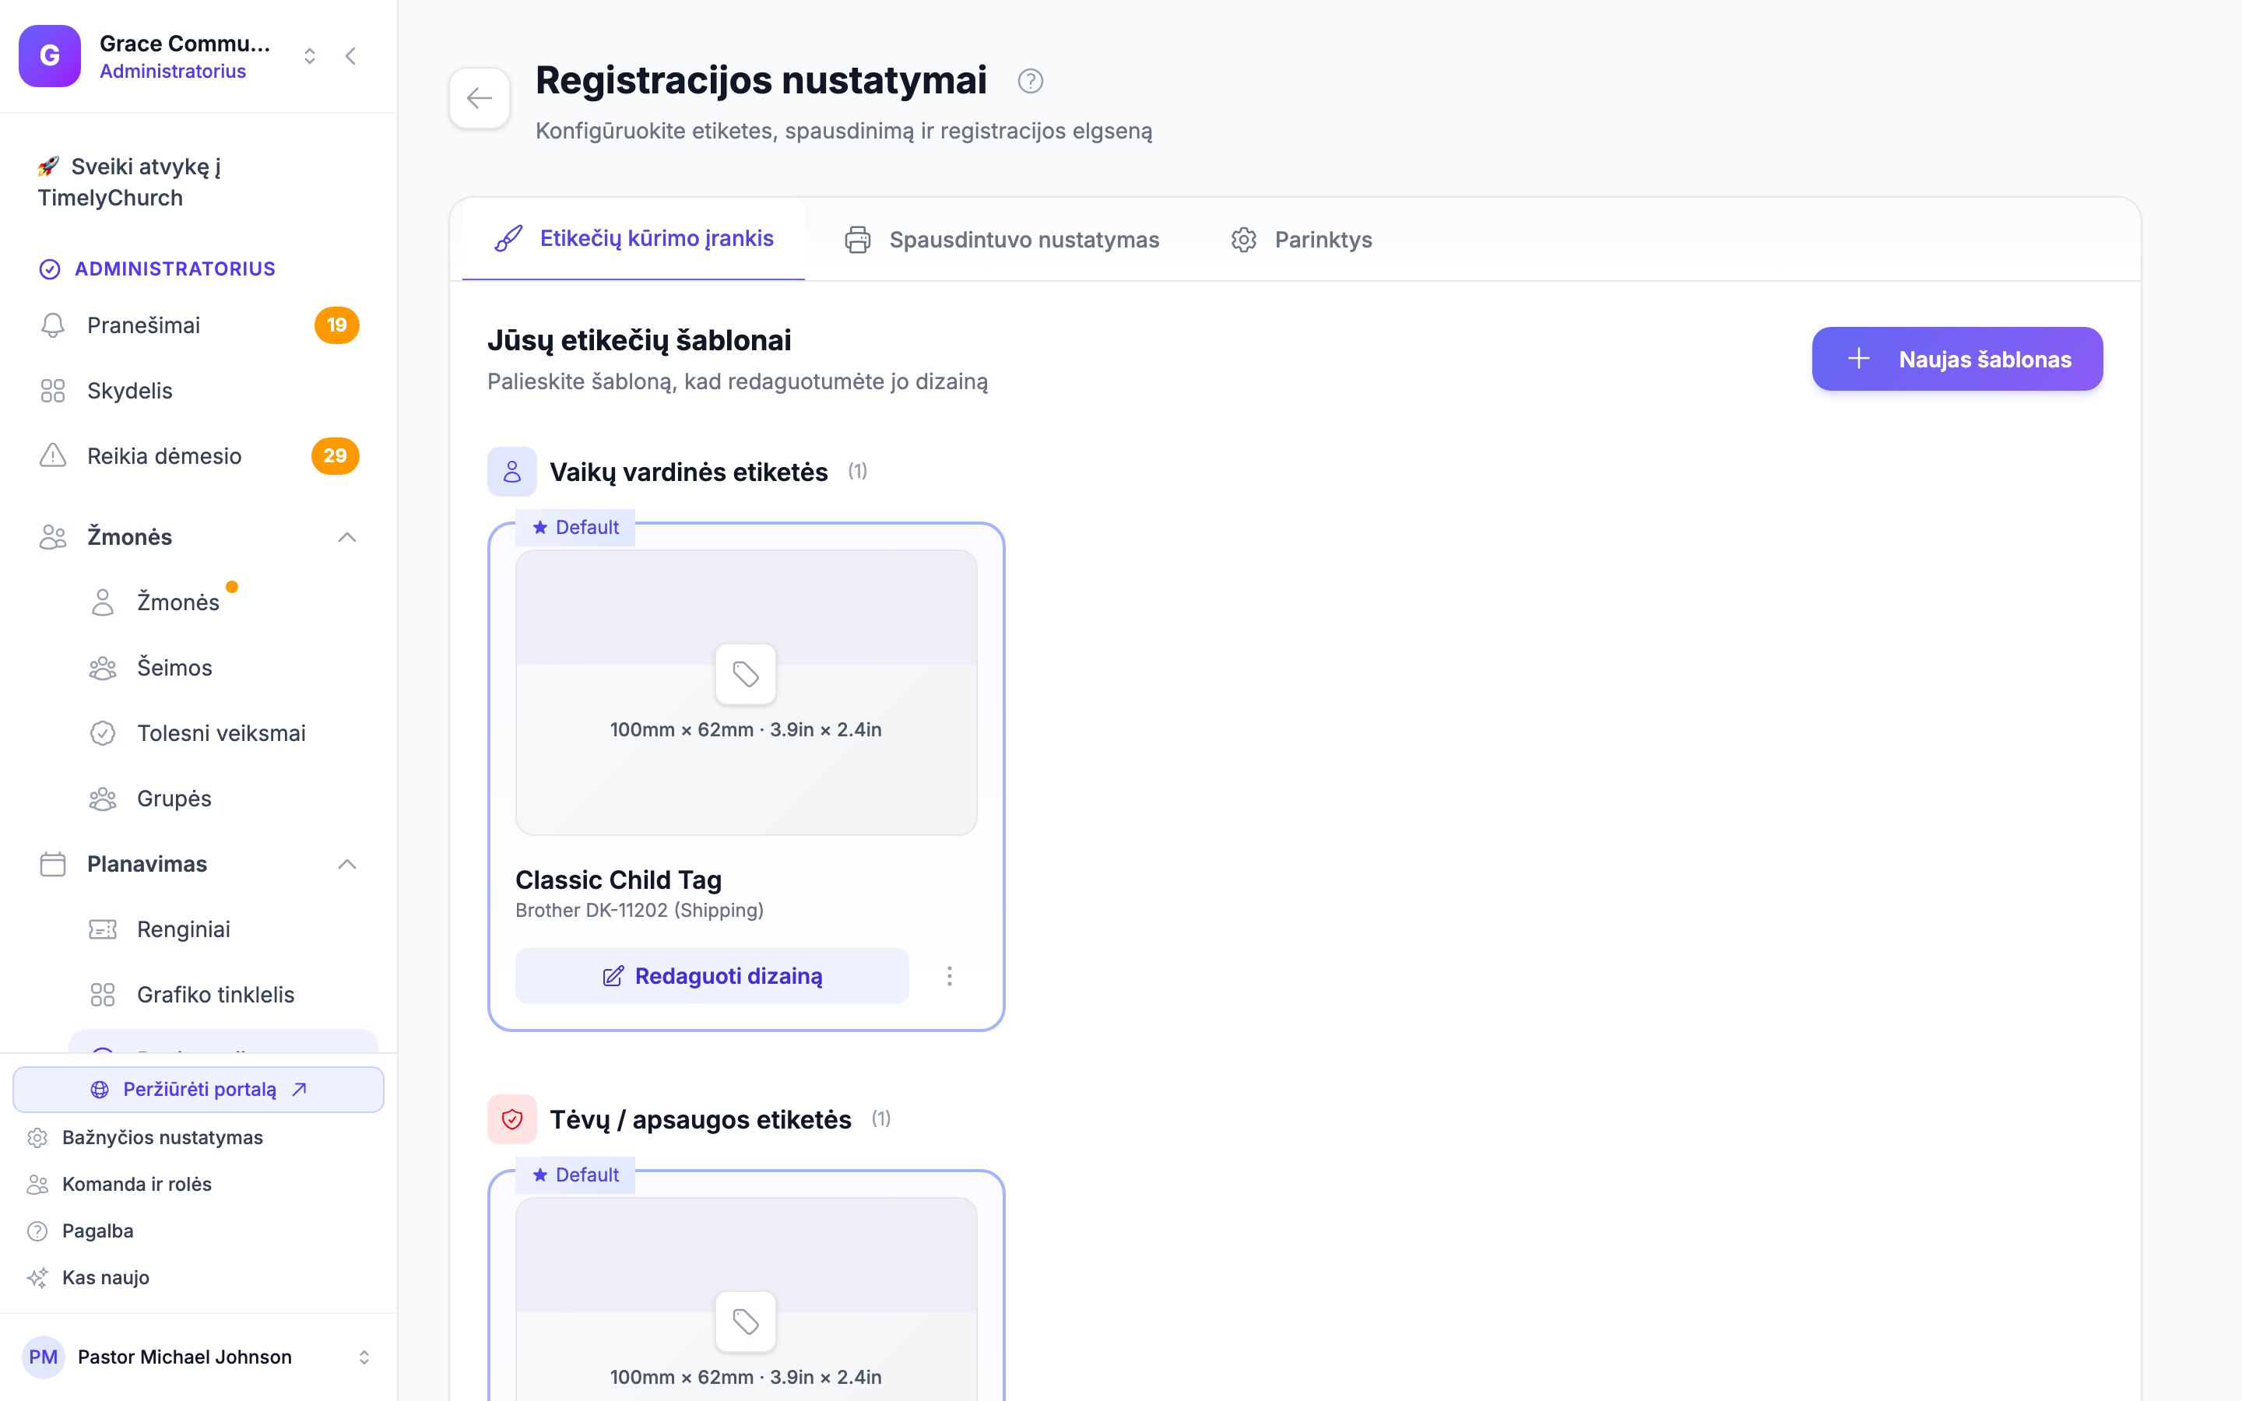Screen dimensions: 2242x1401
Task: Click the Grupės groups icon
Action: (x=103, y=799)
